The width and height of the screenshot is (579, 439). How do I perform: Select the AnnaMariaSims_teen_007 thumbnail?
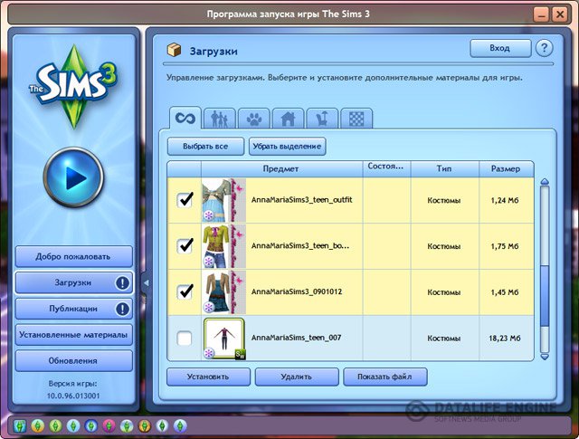(223, 339)
